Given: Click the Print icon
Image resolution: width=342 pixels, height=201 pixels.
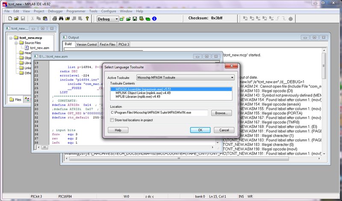Looking at the screenshot, I should point(55,18).
